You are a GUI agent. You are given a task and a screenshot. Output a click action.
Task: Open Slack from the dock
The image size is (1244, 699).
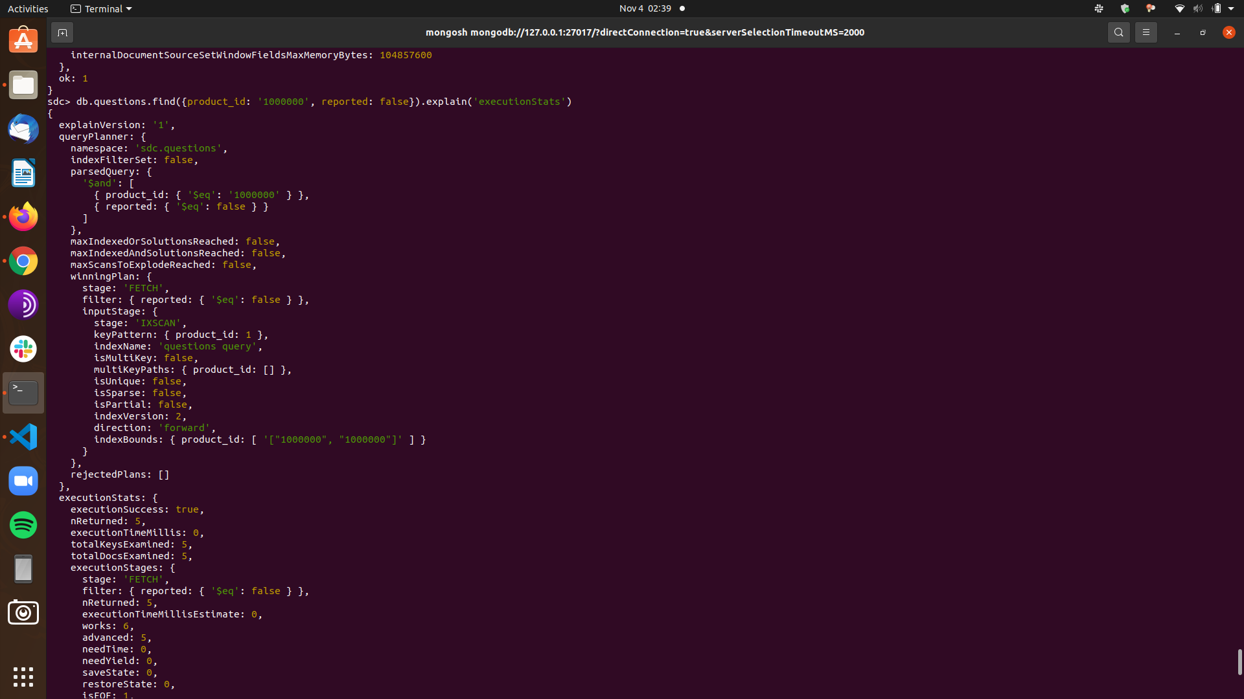pyautogui.click(x=23, y=349)
